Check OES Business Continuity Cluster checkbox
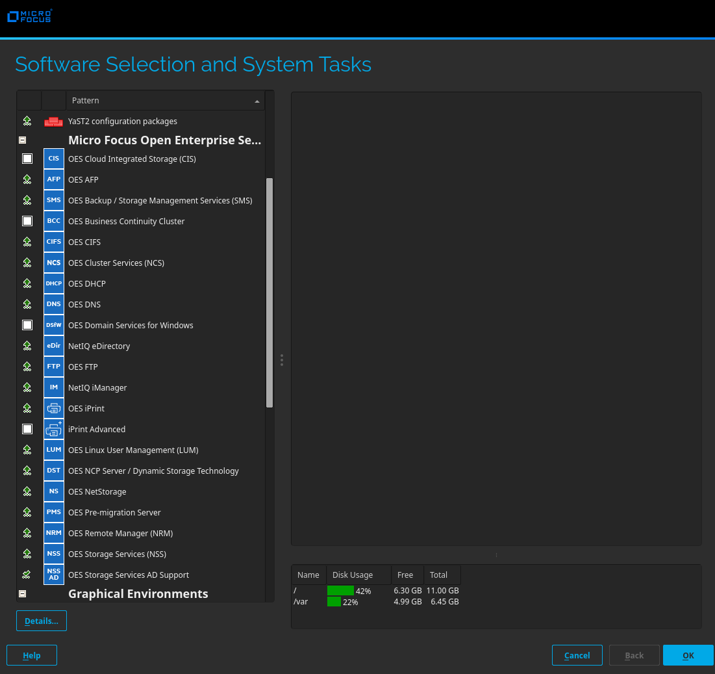 click(27, 221)
